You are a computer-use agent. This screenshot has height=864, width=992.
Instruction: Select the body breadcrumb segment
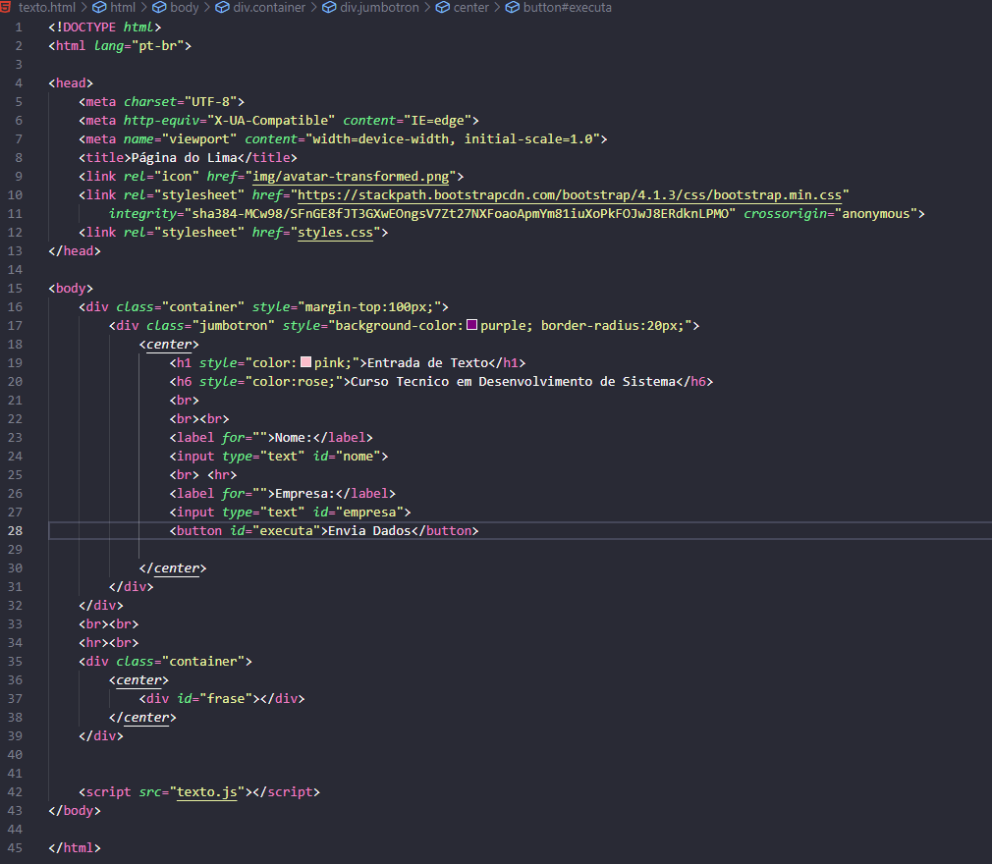[x=176, y=8]
